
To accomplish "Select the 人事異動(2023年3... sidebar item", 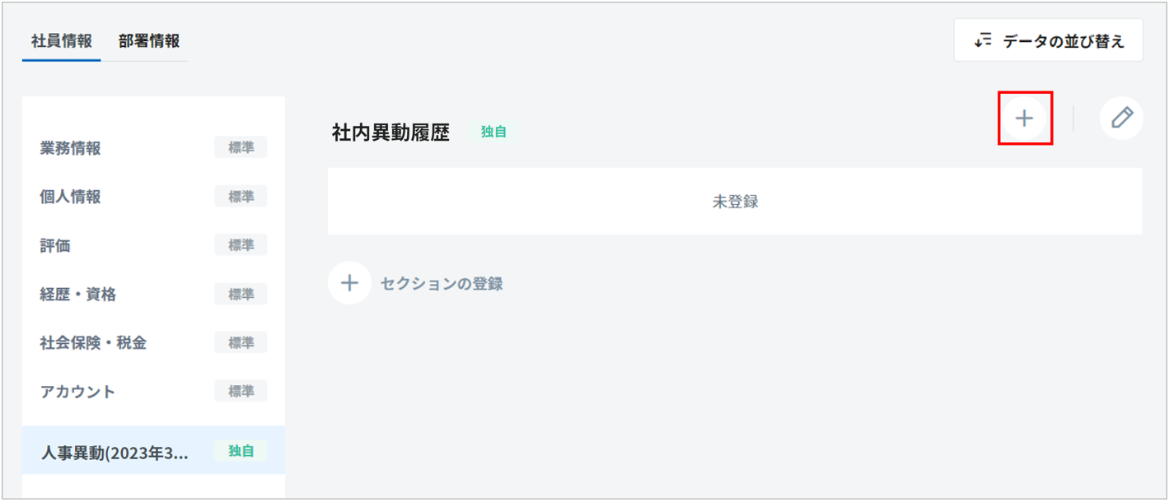I will [115, 452].
